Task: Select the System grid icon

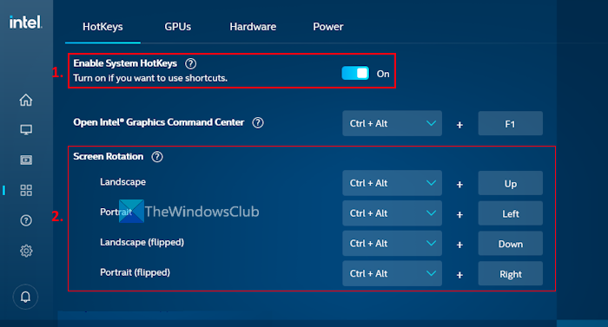Action: tap(26, 190)
